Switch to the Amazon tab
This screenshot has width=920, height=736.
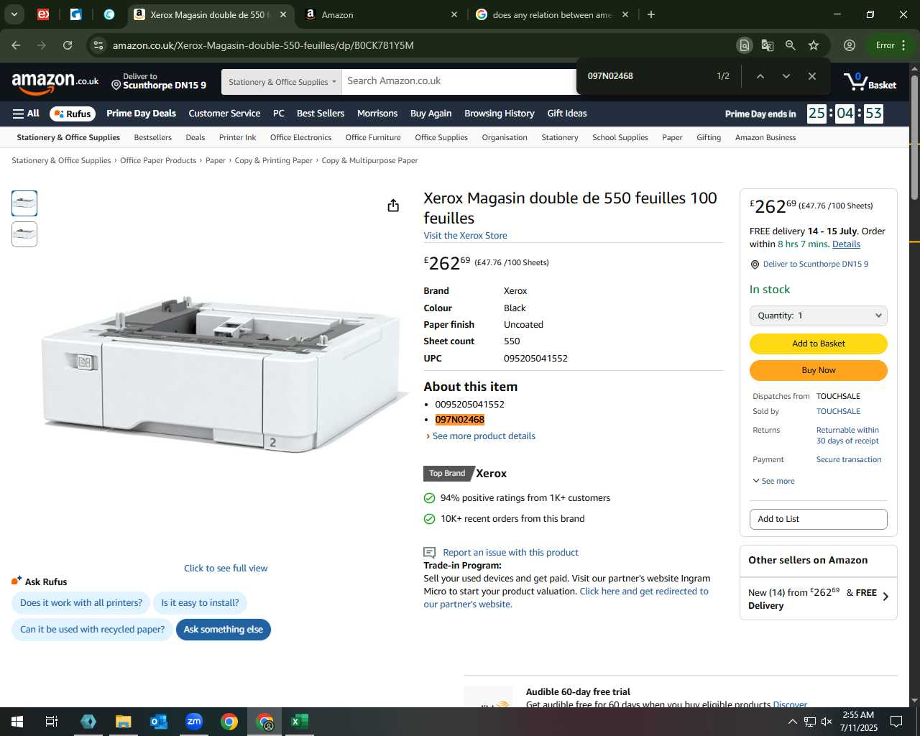[379, 14]
